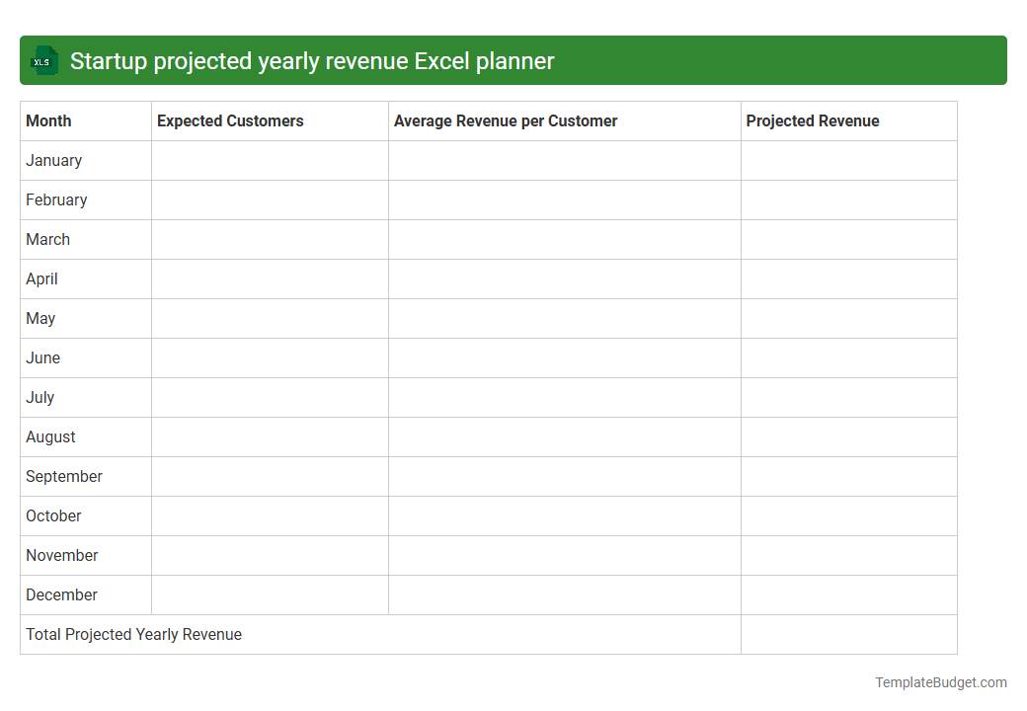Click the total revenue value cell
1027x711 pixels.
pyautogui.click(x=847, y=634)
